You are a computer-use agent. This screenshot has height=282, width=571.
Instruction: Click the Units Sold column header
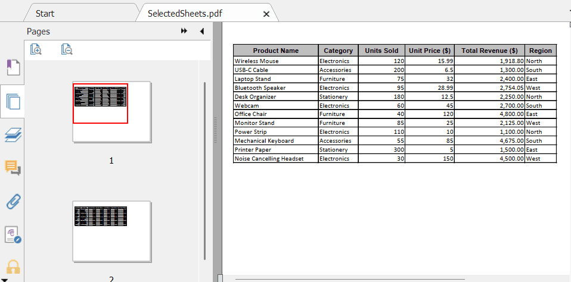tap(381, 51)
